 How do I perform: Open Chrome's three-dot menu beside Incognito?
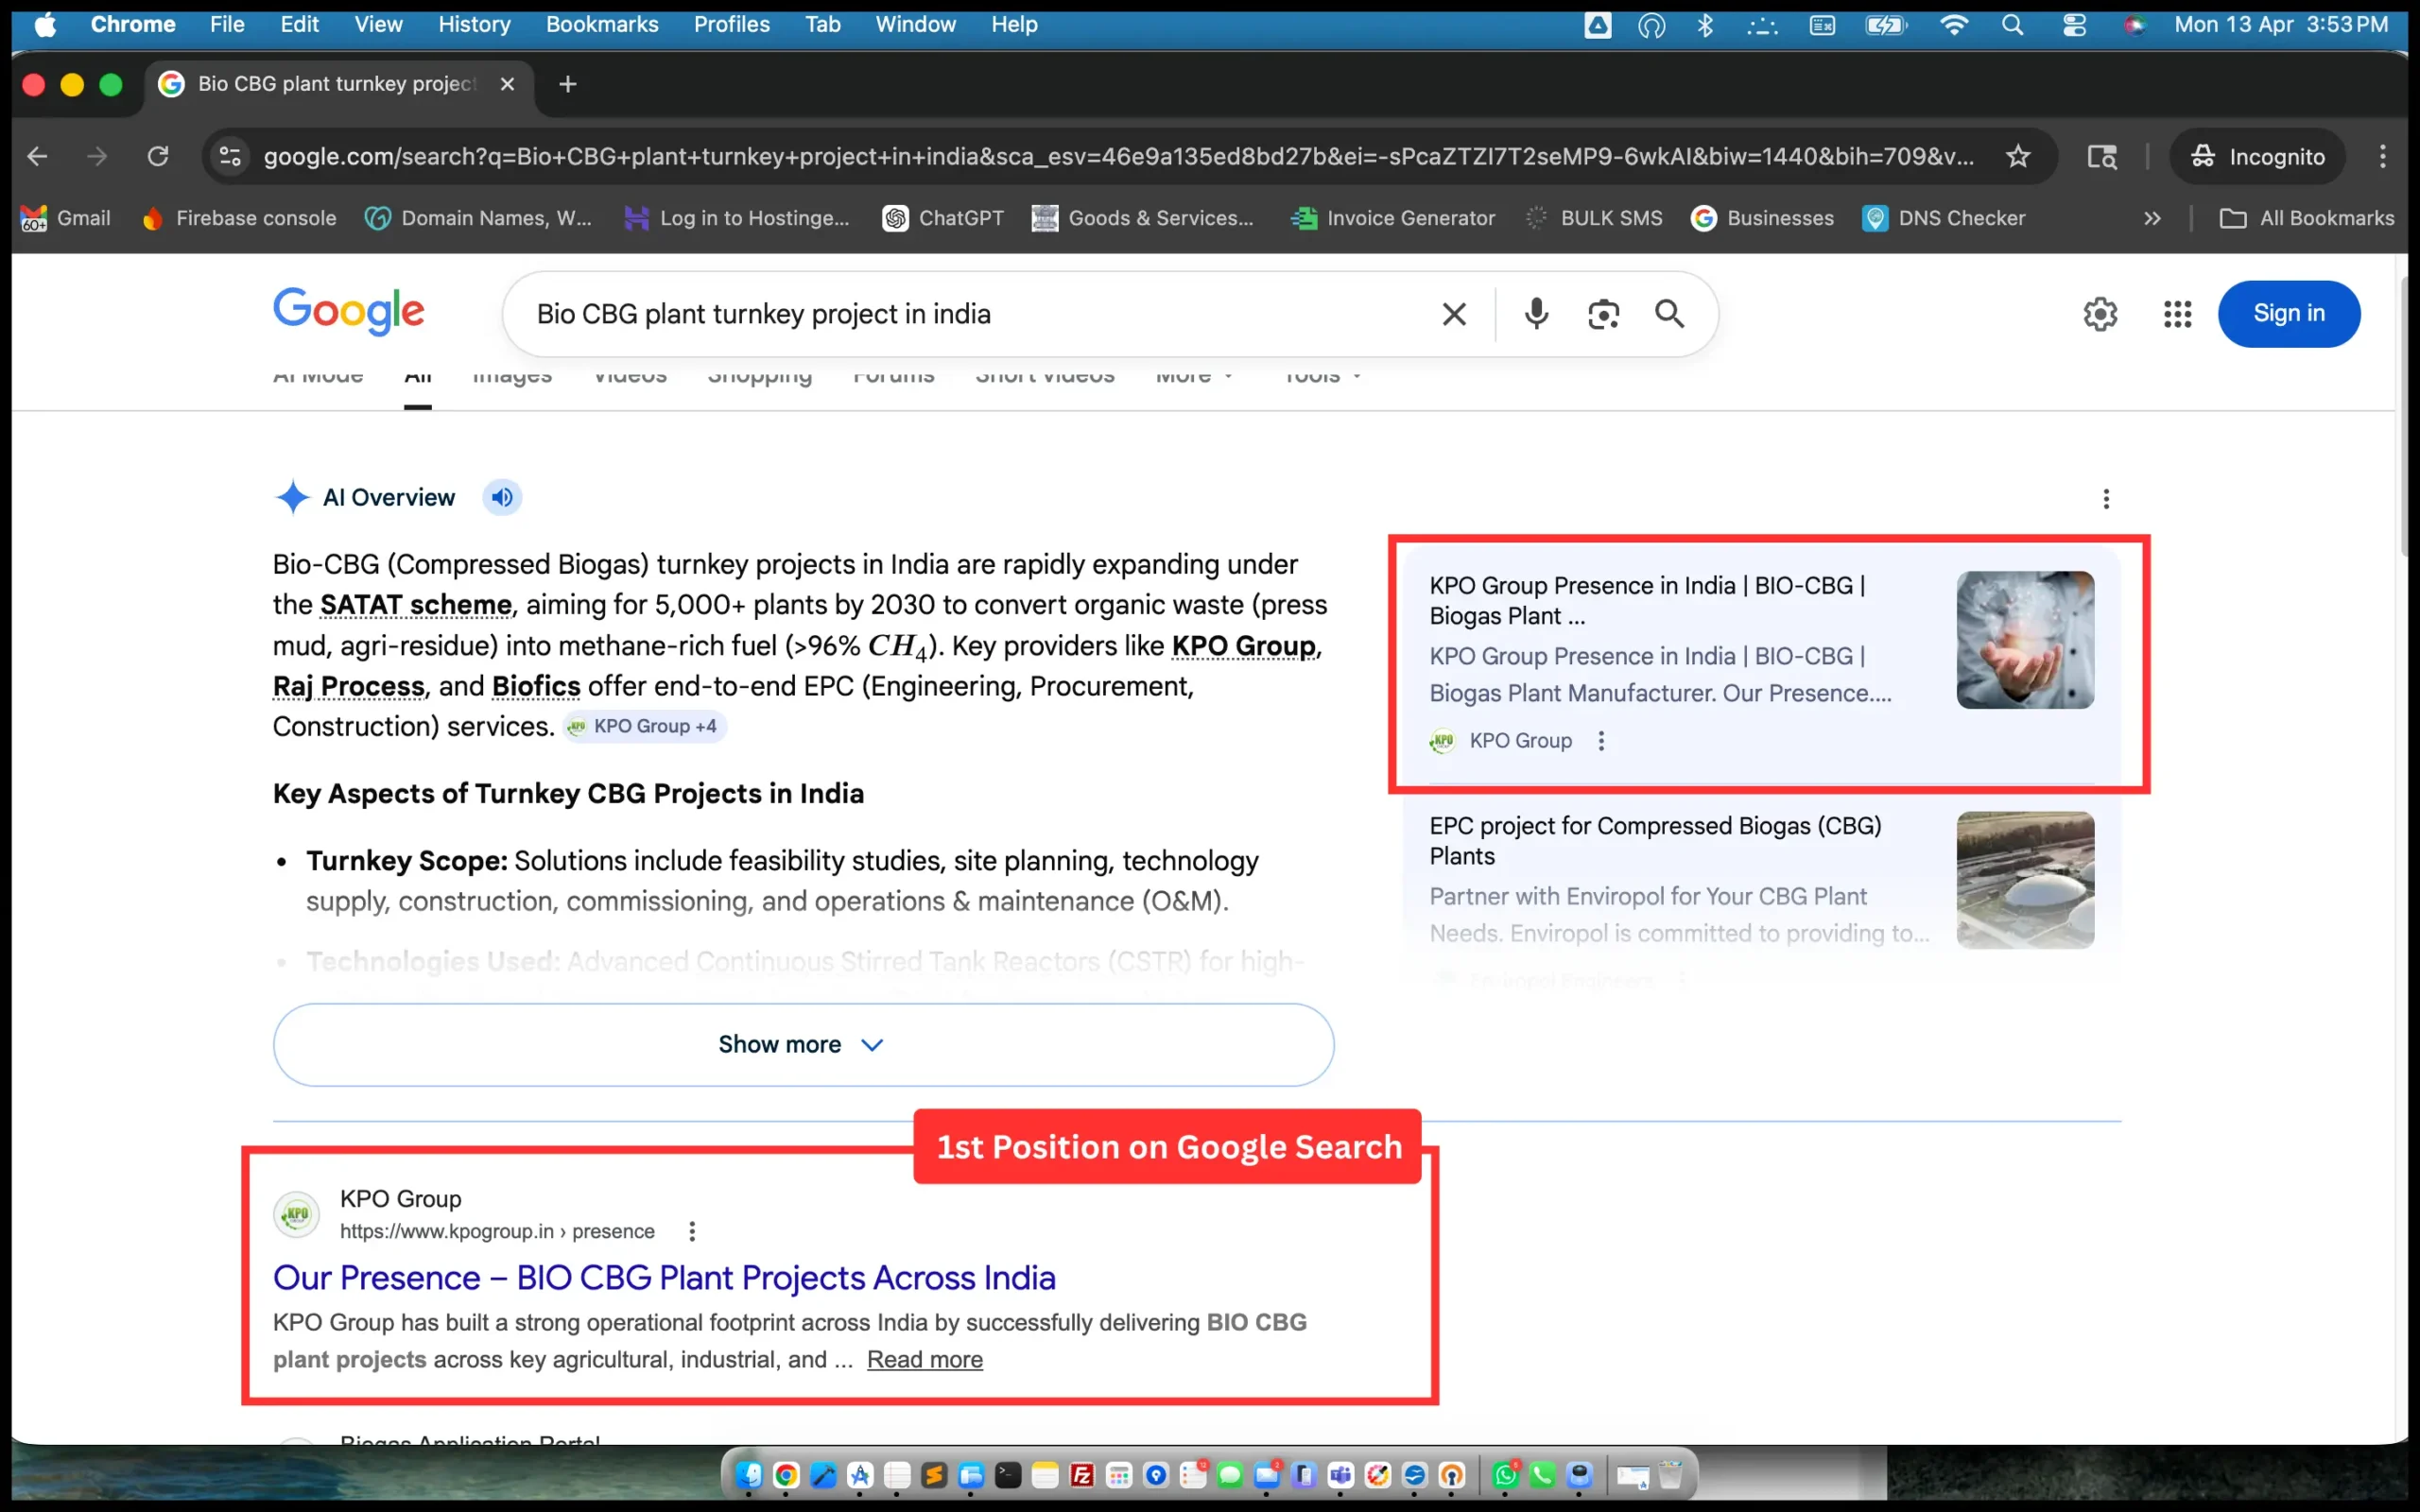pos(2383,156)
